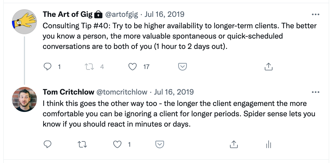
Task: Reply to Tom Critchlow's tweet
Action: pyautogui.click(x=48, y=145)
